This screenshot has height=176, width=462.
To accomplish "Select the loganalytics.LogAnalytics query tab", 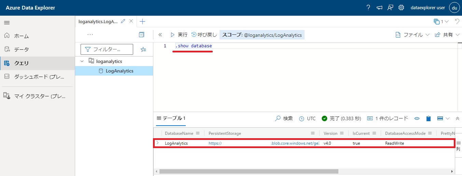I will tap(98, 21).
